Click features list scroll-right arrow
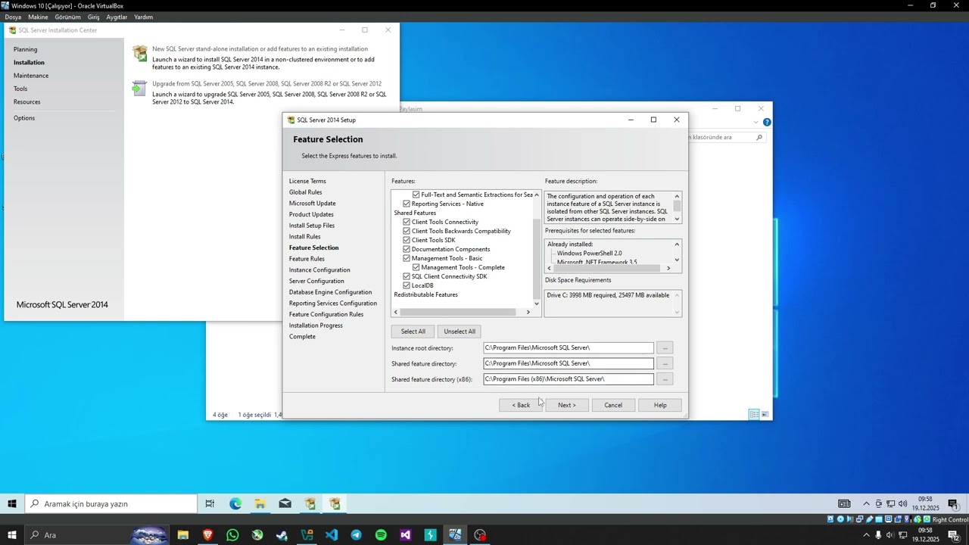 [x=528, y=312]
